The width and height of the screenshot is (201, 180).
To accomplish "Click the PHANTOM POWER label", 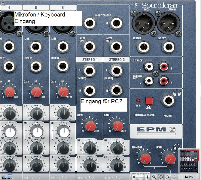I will point(145,115).
